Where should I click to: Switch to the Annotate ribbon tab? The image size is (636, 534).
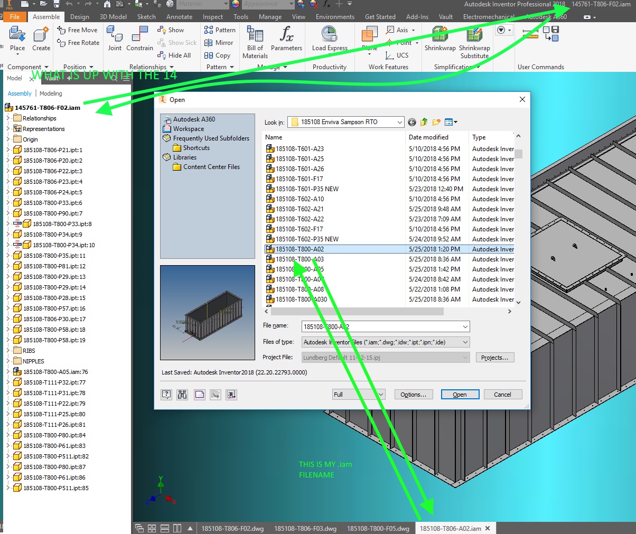click(179, 17)
